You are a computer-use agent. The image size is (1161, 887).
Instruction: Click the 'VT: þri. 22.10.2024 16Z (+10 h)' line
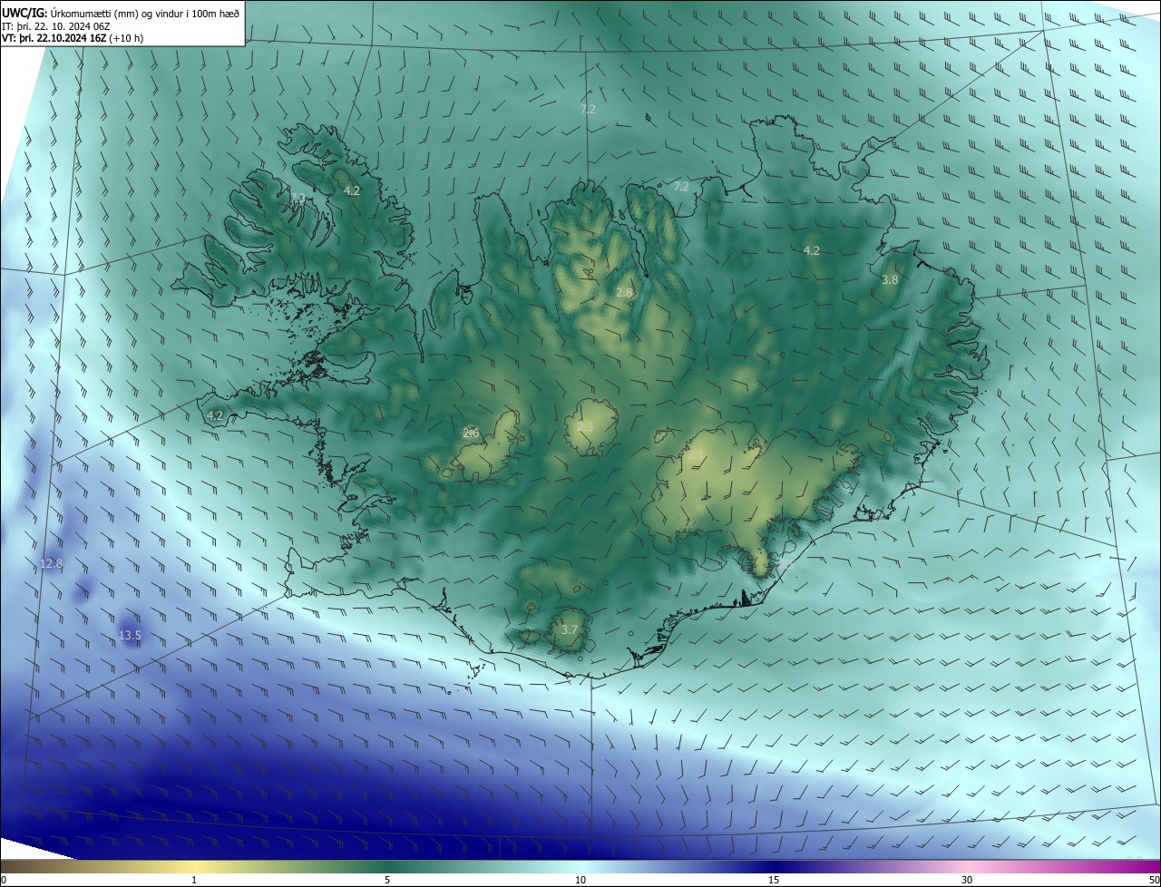click(73, 38)
